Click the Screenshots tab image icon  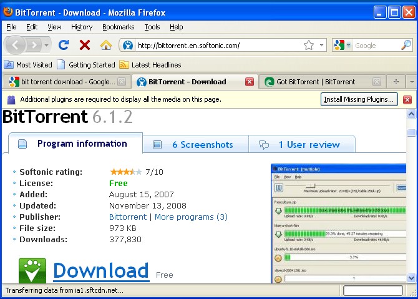[157, 145]
